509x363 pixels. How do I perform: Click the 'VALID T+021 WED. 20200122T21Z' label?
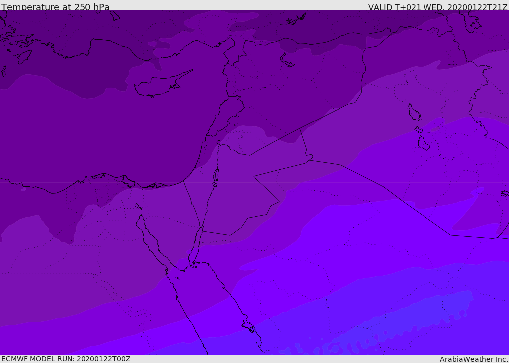437,7
